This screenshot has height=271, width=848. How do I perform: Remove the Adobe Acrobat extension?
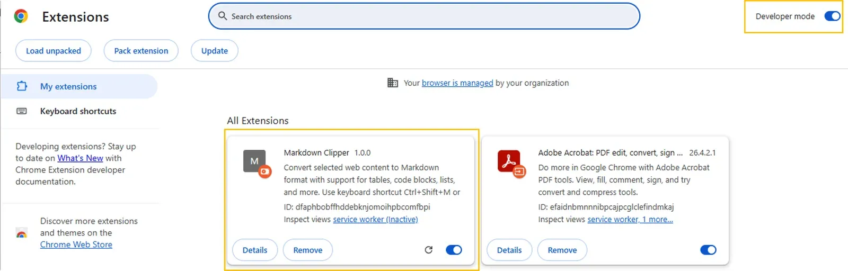tap(562, 250)
